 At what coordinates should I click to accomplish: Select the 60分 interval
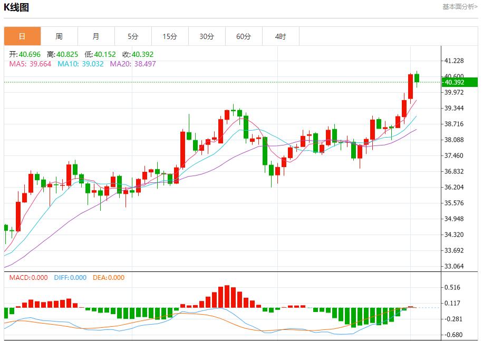click(244, 36)
